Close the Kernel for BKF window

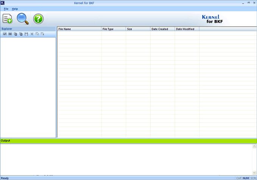(x=254, y=3)
